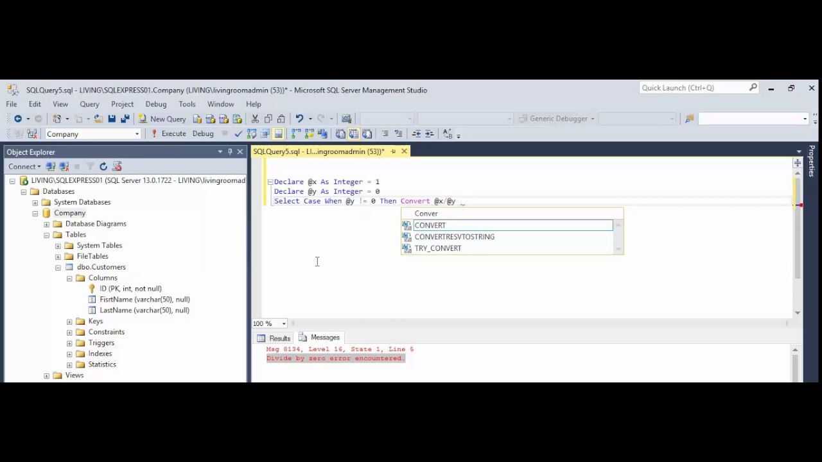Close the SQLQuery5.sql tab

click(x=404, y=151)
